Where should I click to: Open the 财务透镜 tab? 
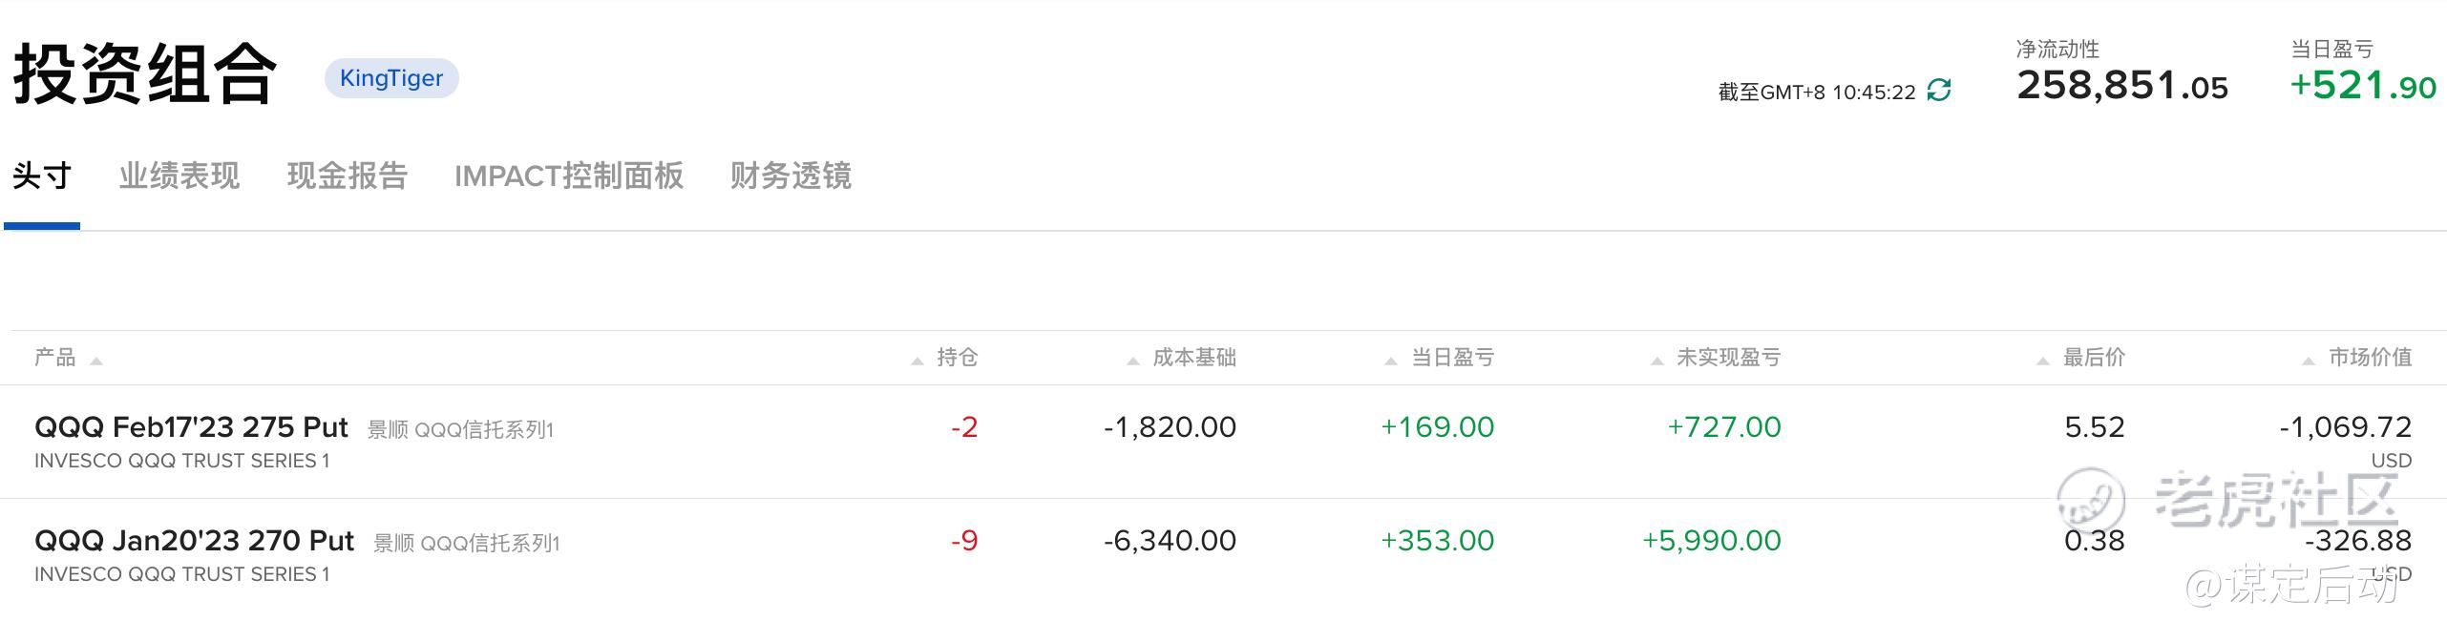[791, 176]
